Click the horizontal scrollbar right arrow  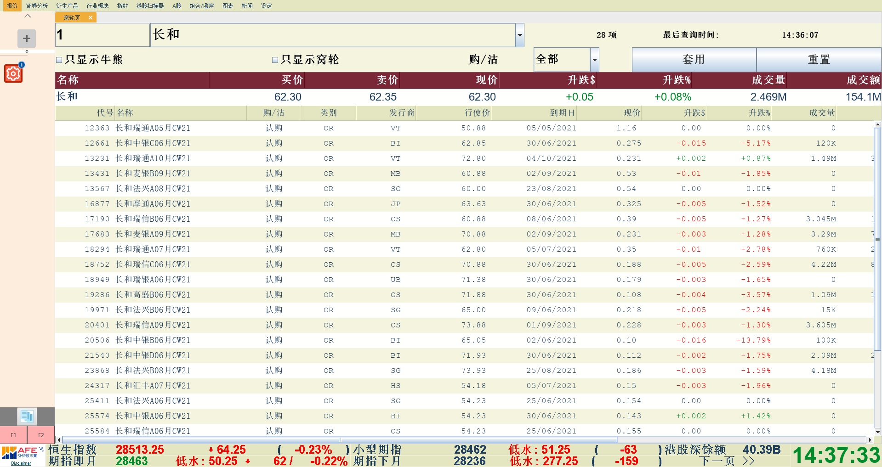pyautogui.click(x=869, y=439)
